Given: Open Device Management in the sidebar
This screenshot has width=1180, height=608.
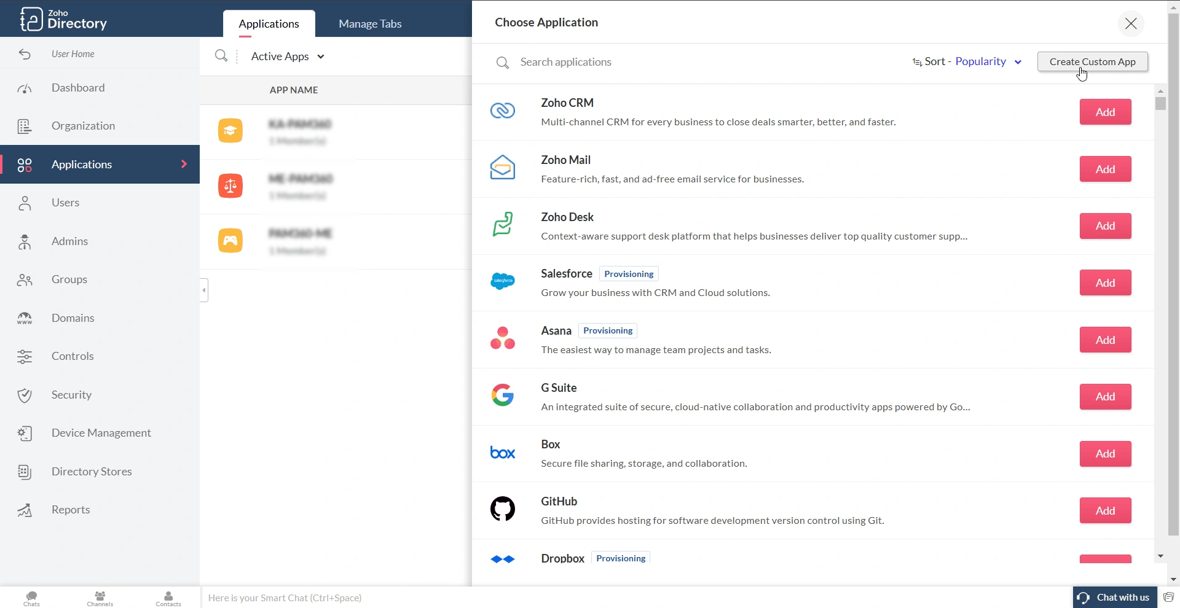Looking at the screenshot, I should click(x=101, y=433).
